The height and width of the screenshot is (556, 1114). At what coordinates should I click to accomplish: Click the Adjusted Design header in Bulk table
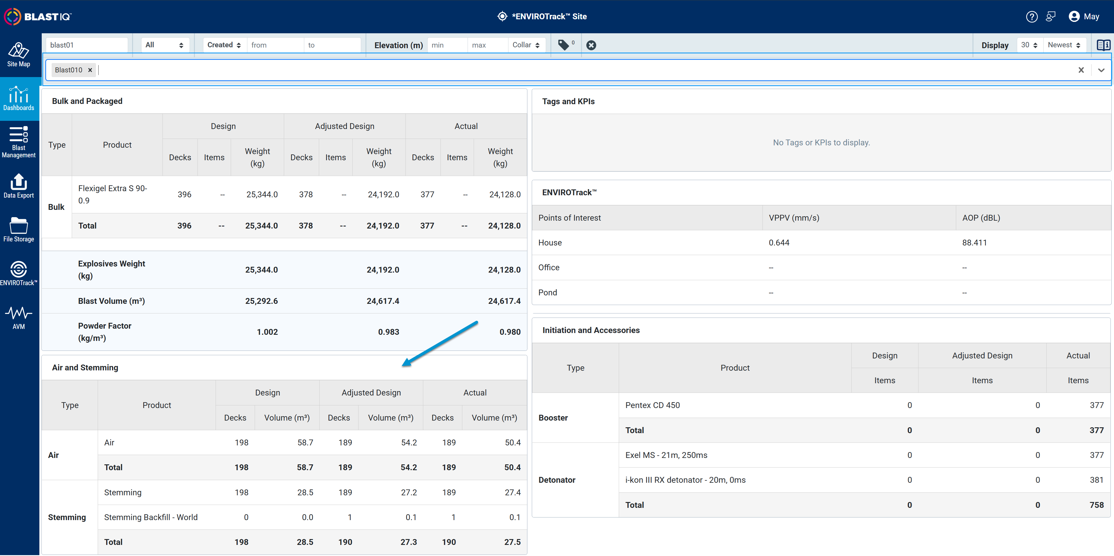point(344,126)
